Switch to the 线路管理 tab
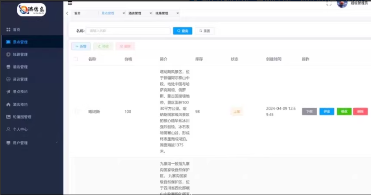This screenshot has width=371, height=195. (x=162, y=13)
